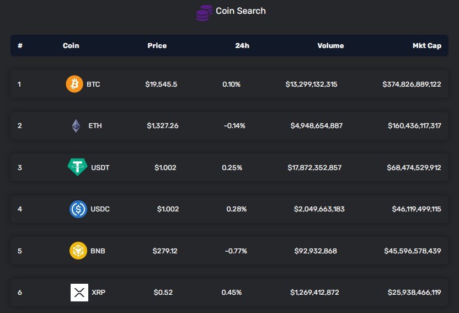Sort by the Mkt Cap column header
The height and width of the screenshot is (313, 459).
pos(427,46)
